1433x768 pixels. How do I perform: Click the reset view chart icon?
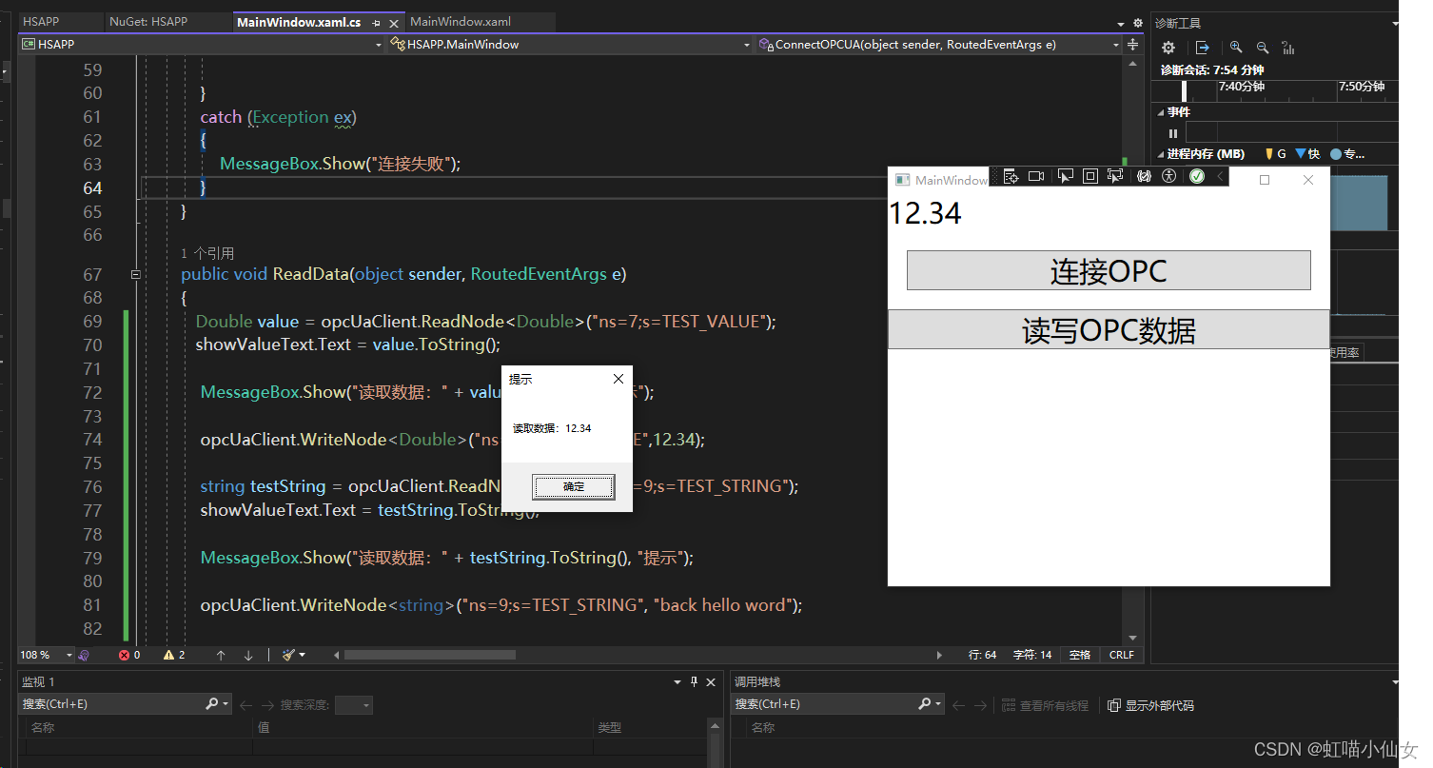1288,48
